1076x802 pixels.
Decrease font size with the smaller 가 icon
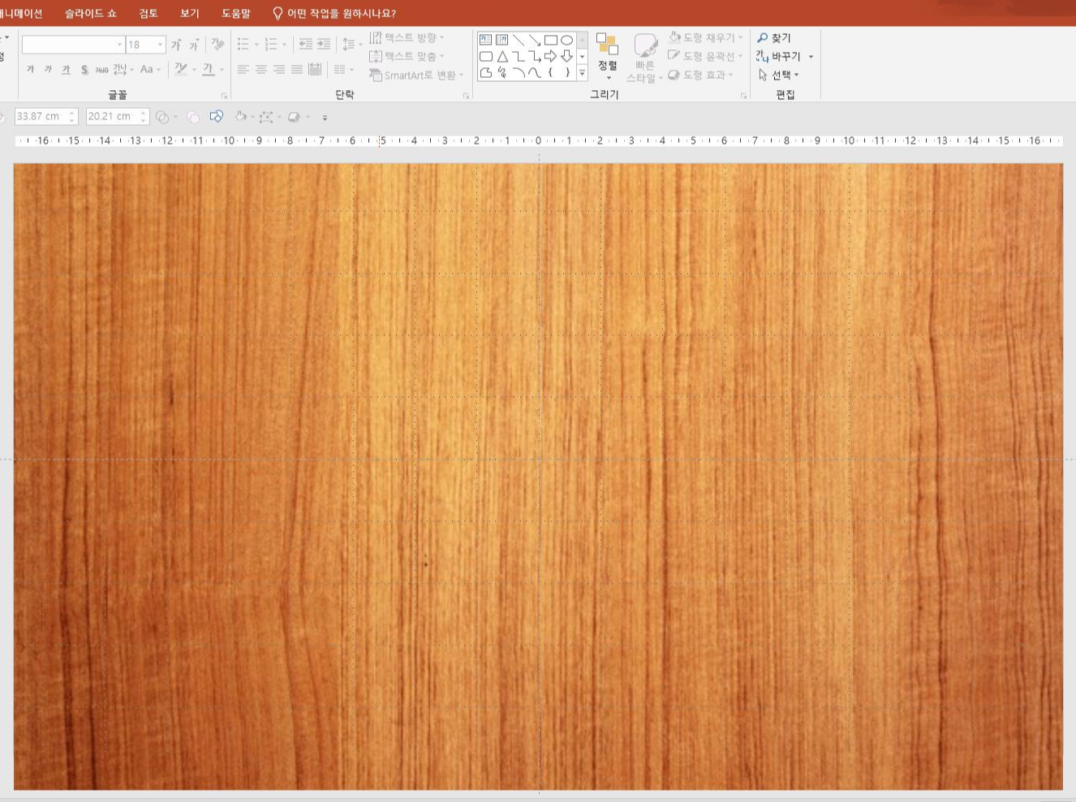pos(194,45)
